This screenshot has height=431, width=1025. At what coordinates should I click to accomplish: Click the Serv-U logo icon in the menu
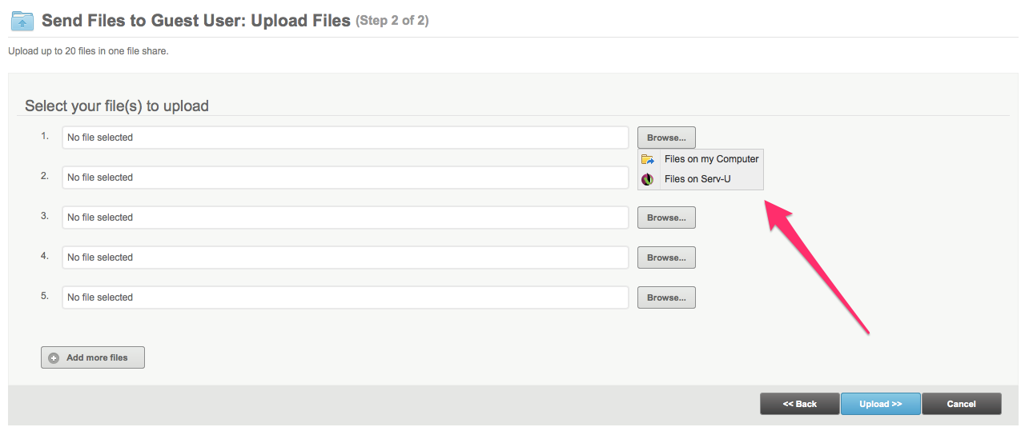[648, 179]
